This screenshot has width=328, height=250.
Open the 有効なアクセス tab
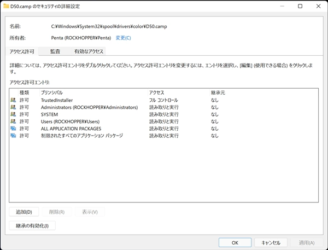pos(89,51)
